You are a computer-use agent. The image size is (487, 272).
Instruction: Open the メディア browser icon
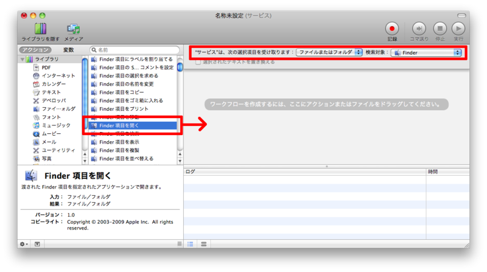74,29
